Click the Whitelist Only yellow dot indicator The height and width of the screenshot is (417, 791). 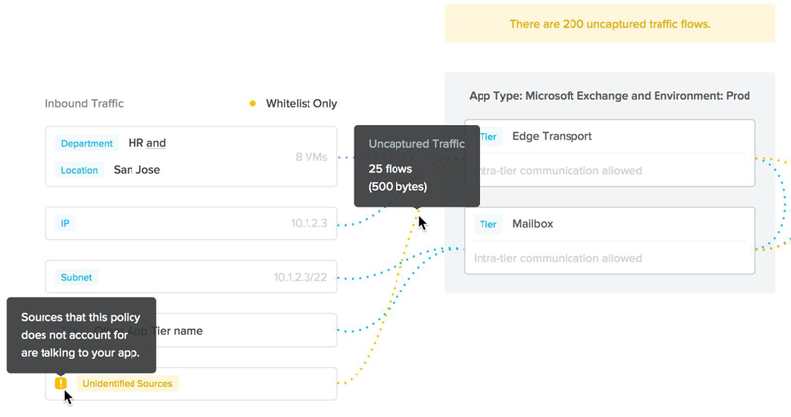point(253,104)
